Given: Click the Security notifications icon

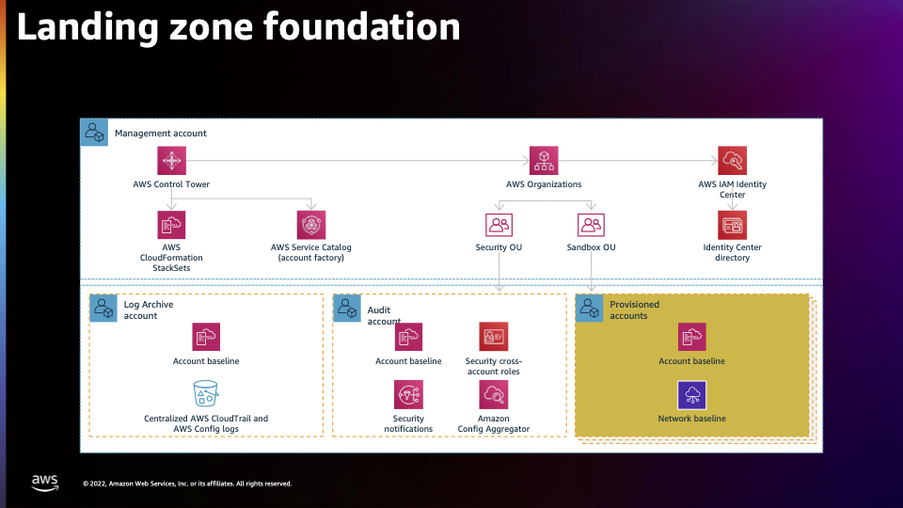Looking at the screenshot, I should point(408,394).
